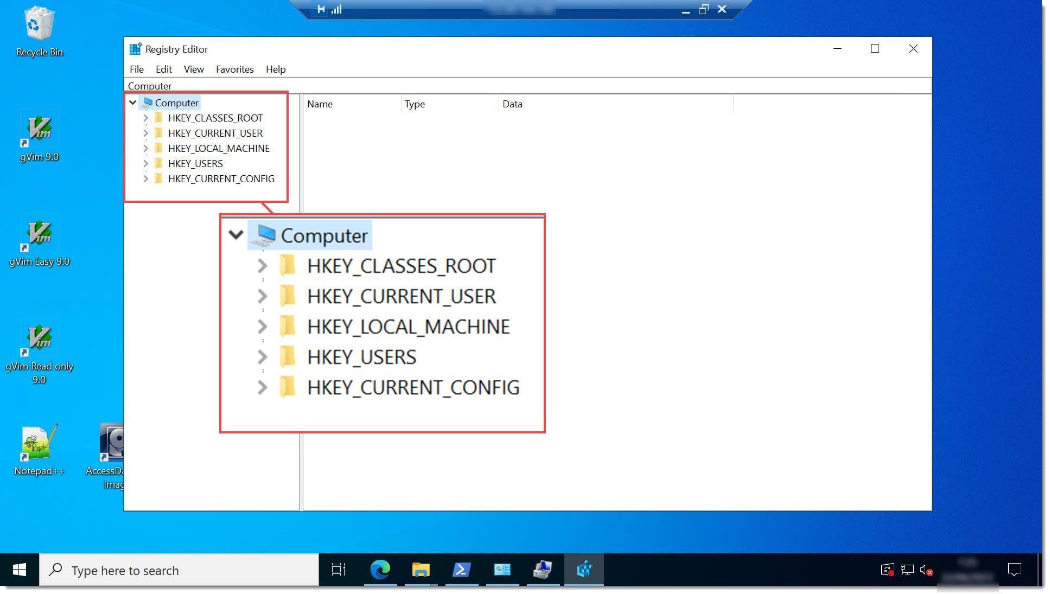Expand the HKEY_LOCAL_MACHINE key

tap(146, 148)
